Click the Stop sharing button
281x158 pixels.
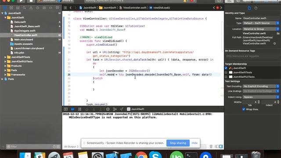tap(178, 143)
